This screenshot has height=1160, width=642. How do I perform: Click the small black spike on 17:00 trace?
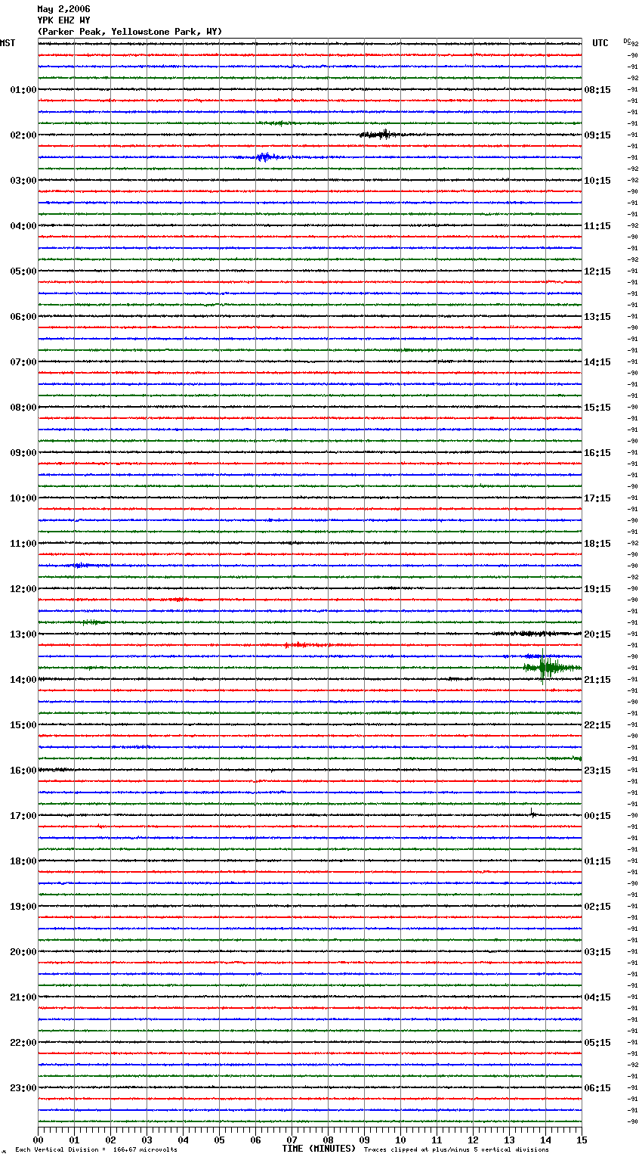[x=532, y=814]
